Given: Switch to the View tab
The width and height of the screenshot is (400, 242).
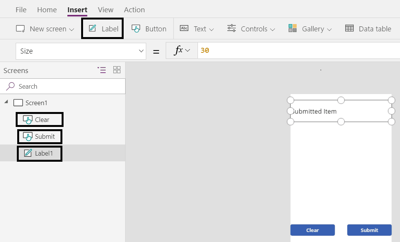Looking at the screenshot, I should pyautogui.click(x=105, y=9).
